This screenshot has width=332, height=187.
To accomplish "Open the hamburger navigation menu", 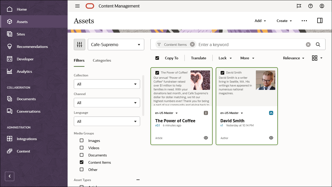I will pyautogui.click(x=77, y=6).
